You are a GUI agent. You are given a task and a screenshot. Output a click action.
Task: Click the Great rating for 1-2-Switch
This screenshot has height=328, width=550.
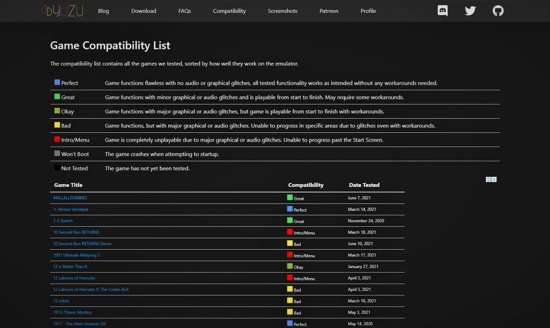[296, 221]
